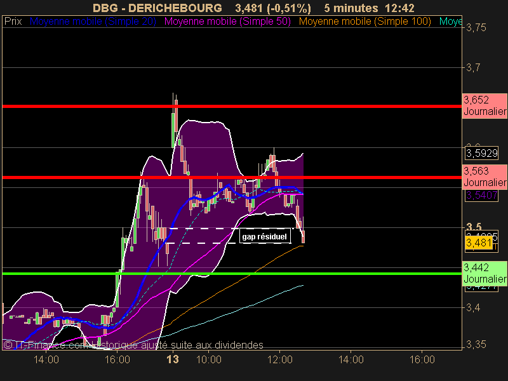Click the 3,7 price axis label
Screen dimensions: 508x381
(x=473, y=67)
